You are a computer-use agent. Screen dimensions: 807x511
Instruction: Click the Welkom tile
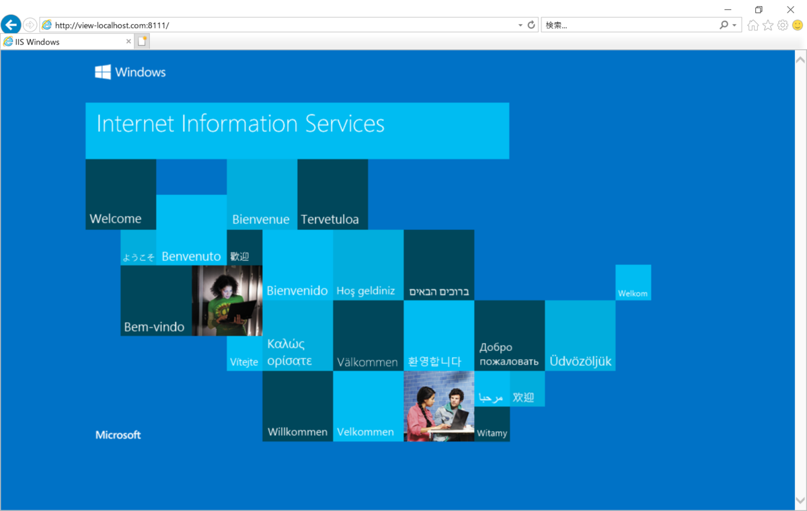point(633,282)
